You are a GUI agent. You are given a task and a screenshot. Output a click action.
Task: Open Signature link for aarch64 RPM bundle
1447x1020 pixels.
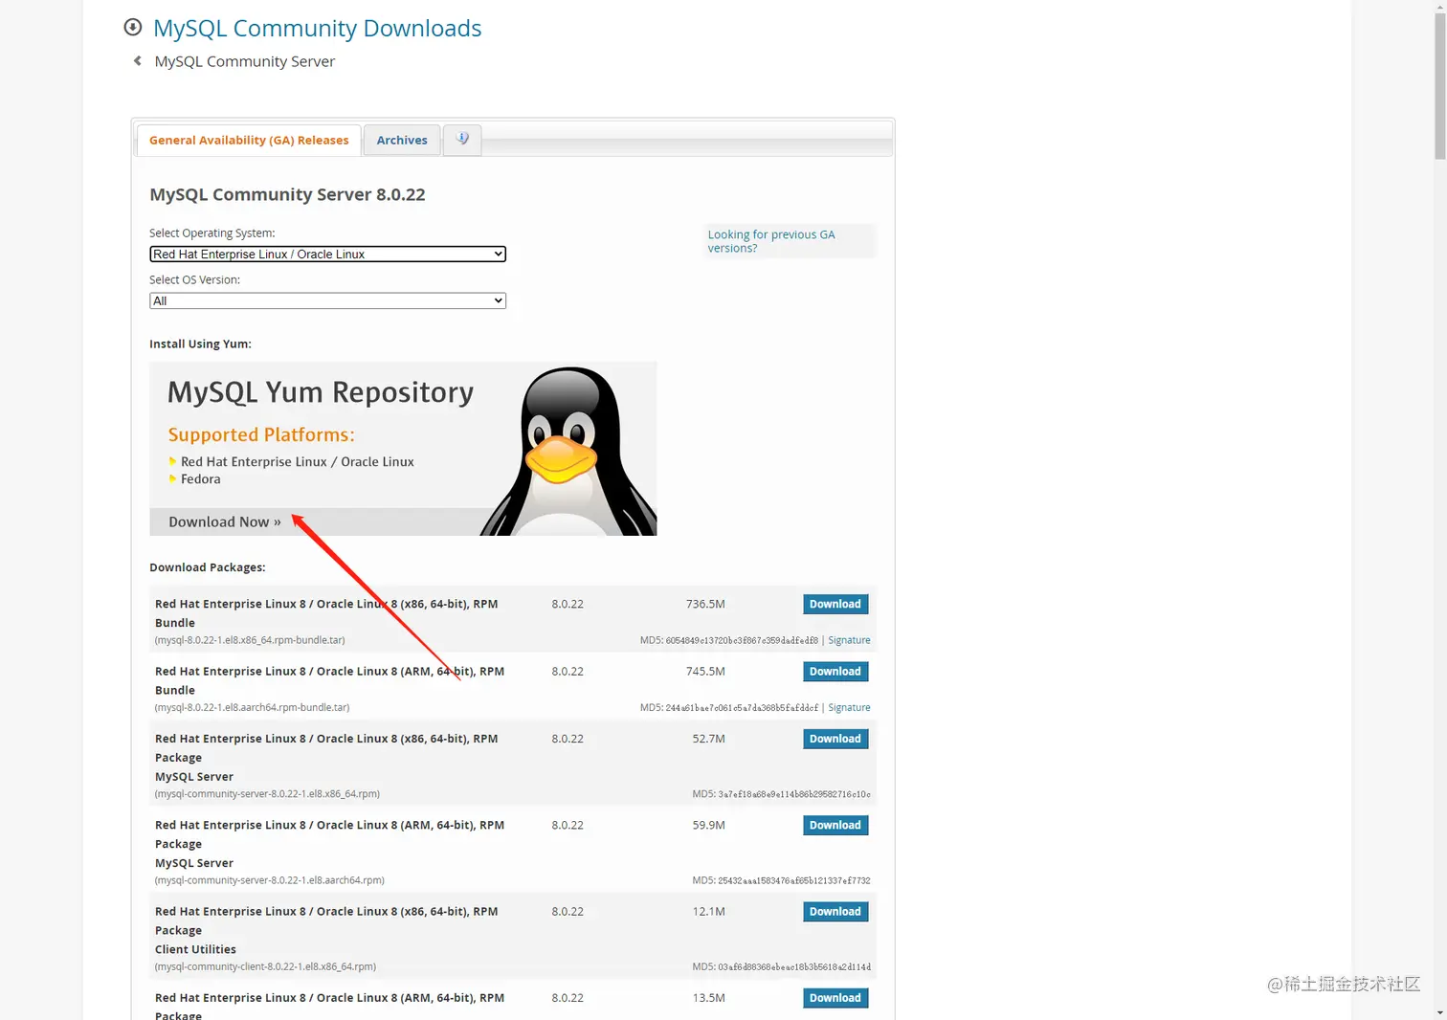[849, 708]
